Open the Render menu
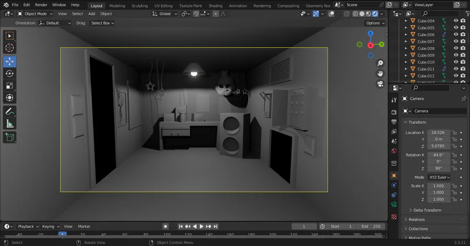470x246 pixels. tap(41, 5)
